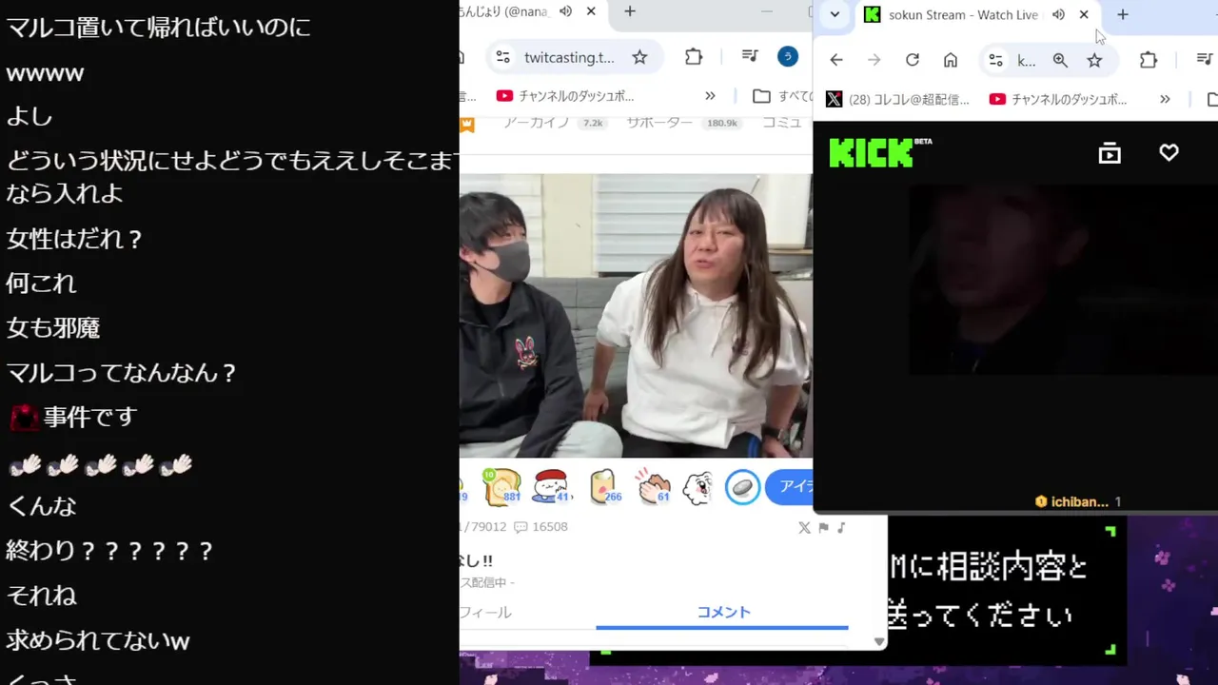This screenshot has height=685, width=1218.
Task: Close the sokun Stream tab
Action: point(1084,14)
